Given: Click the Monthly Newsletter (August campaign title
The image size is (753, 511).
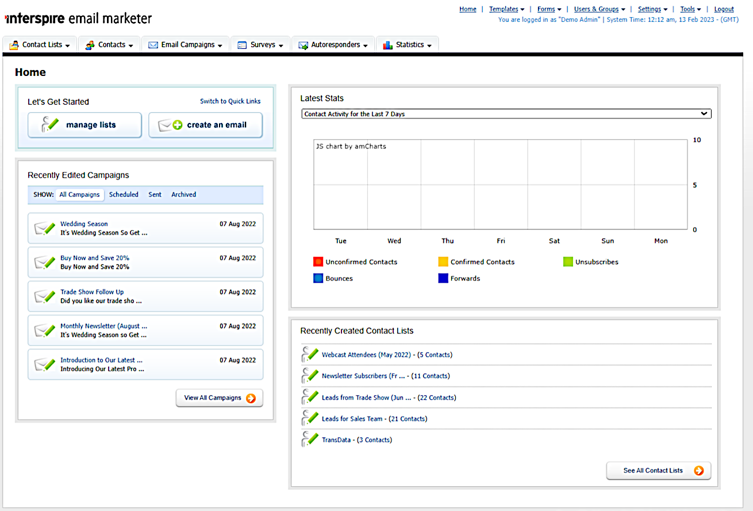Looking at the screenshot, I should [104, 326].
